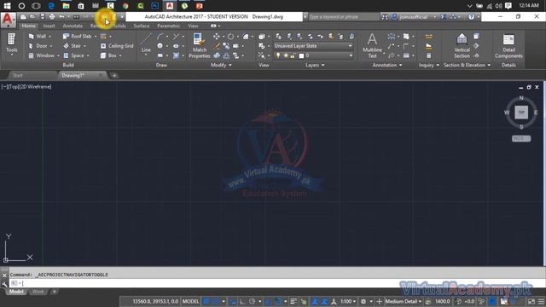The image size is (546, 307).
Task: Open the 1:100 annotation scale dropdown
Action: tap(348, 301)
